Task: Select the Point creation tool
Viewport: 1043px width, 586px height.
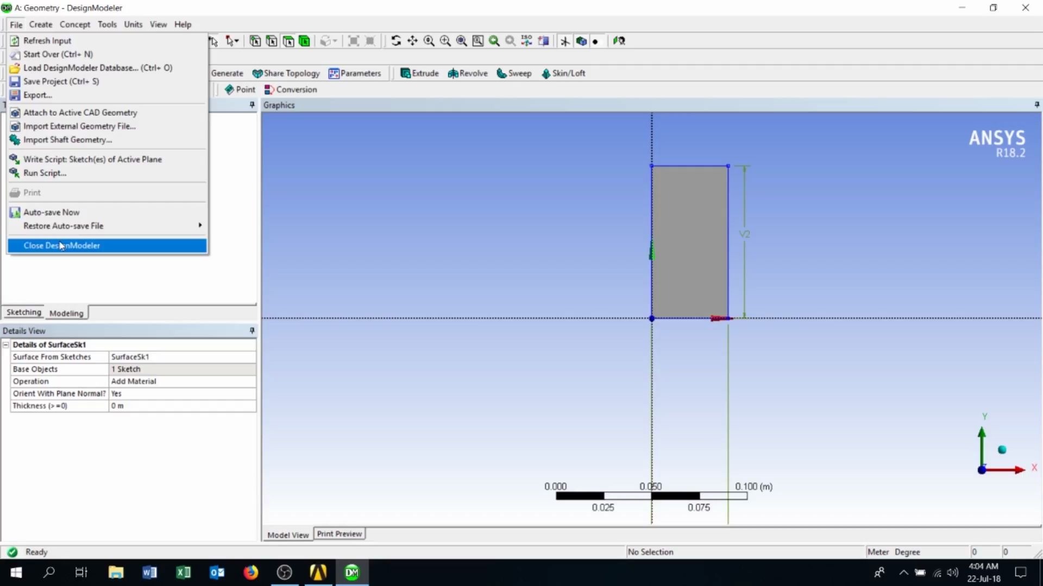Action: pos(240,89)
